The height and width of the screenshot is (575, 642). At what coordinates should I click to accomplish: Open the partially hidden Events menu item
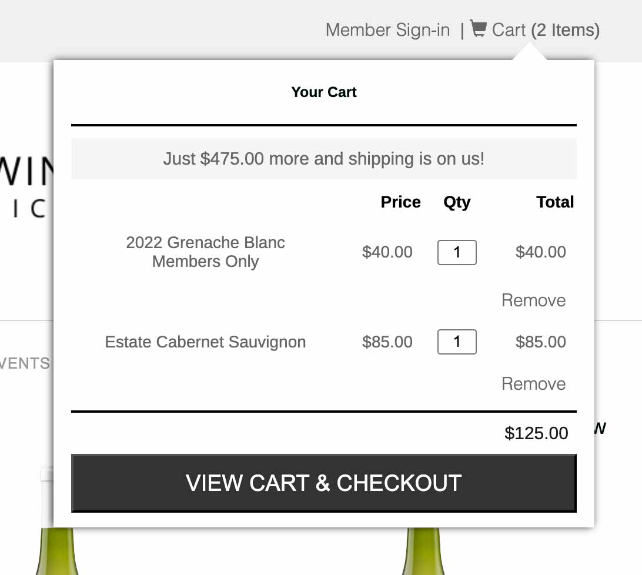point(25,363)
